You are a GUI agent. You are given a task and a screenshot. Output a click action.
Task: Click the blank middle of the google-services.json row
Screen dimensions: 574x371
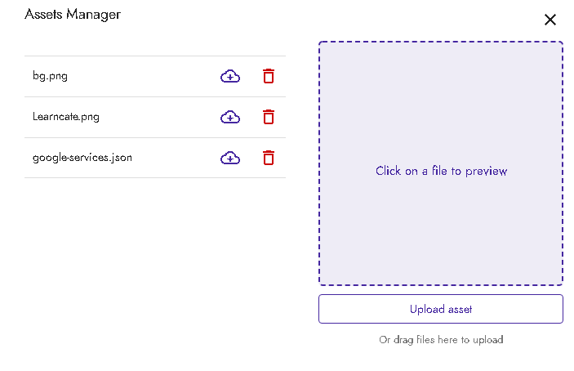[x=176, y=158]
